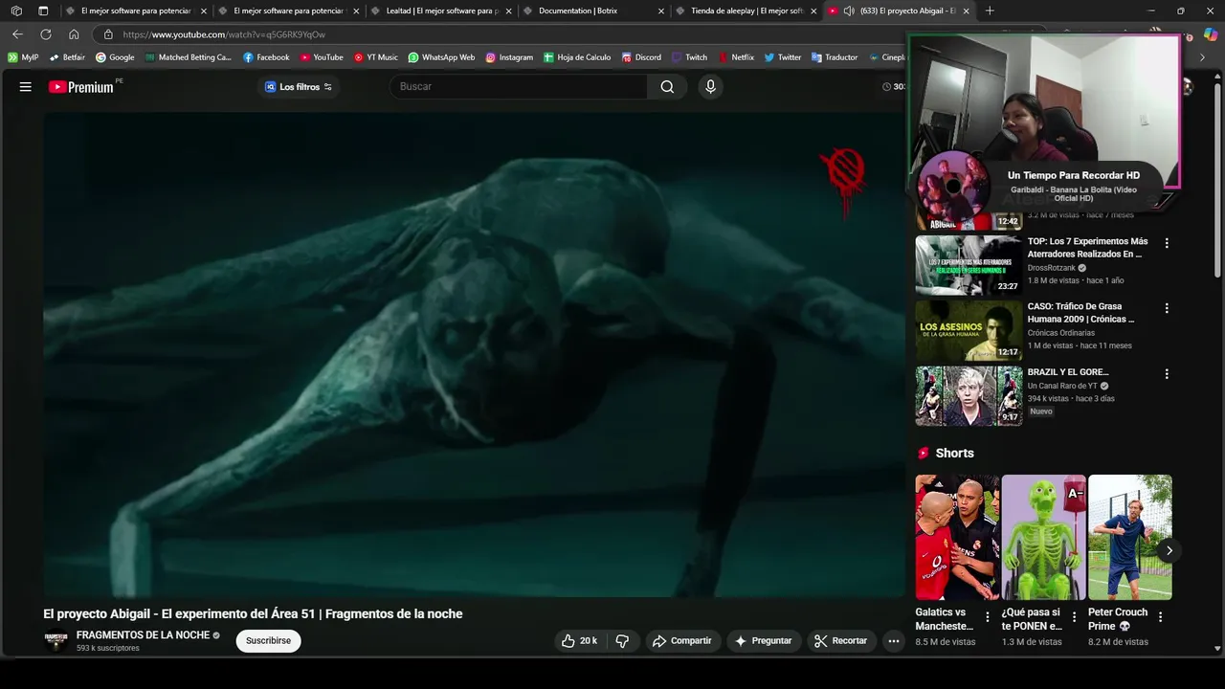
Task: Open Edge Copilot icon
Action: tap(1211, 34)
